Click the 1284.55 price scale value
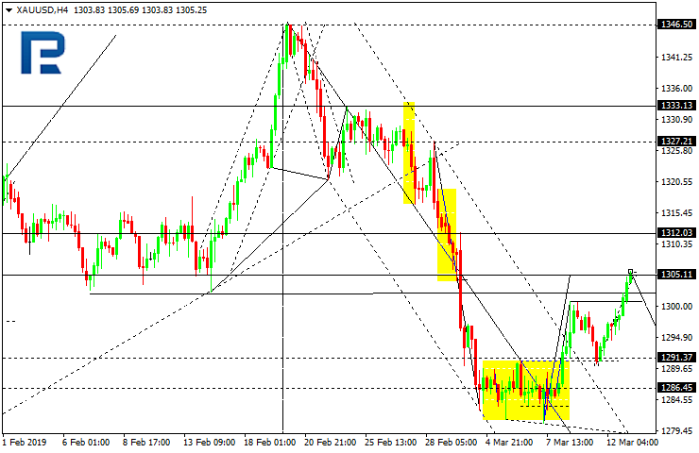 tap(676, 400)
